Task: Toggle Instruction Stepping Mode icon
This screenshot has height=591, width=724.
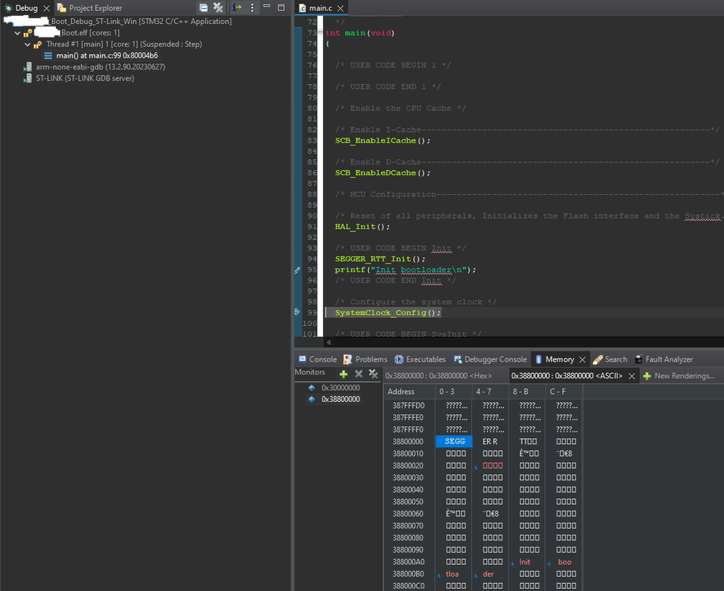Action: point(237,7)
